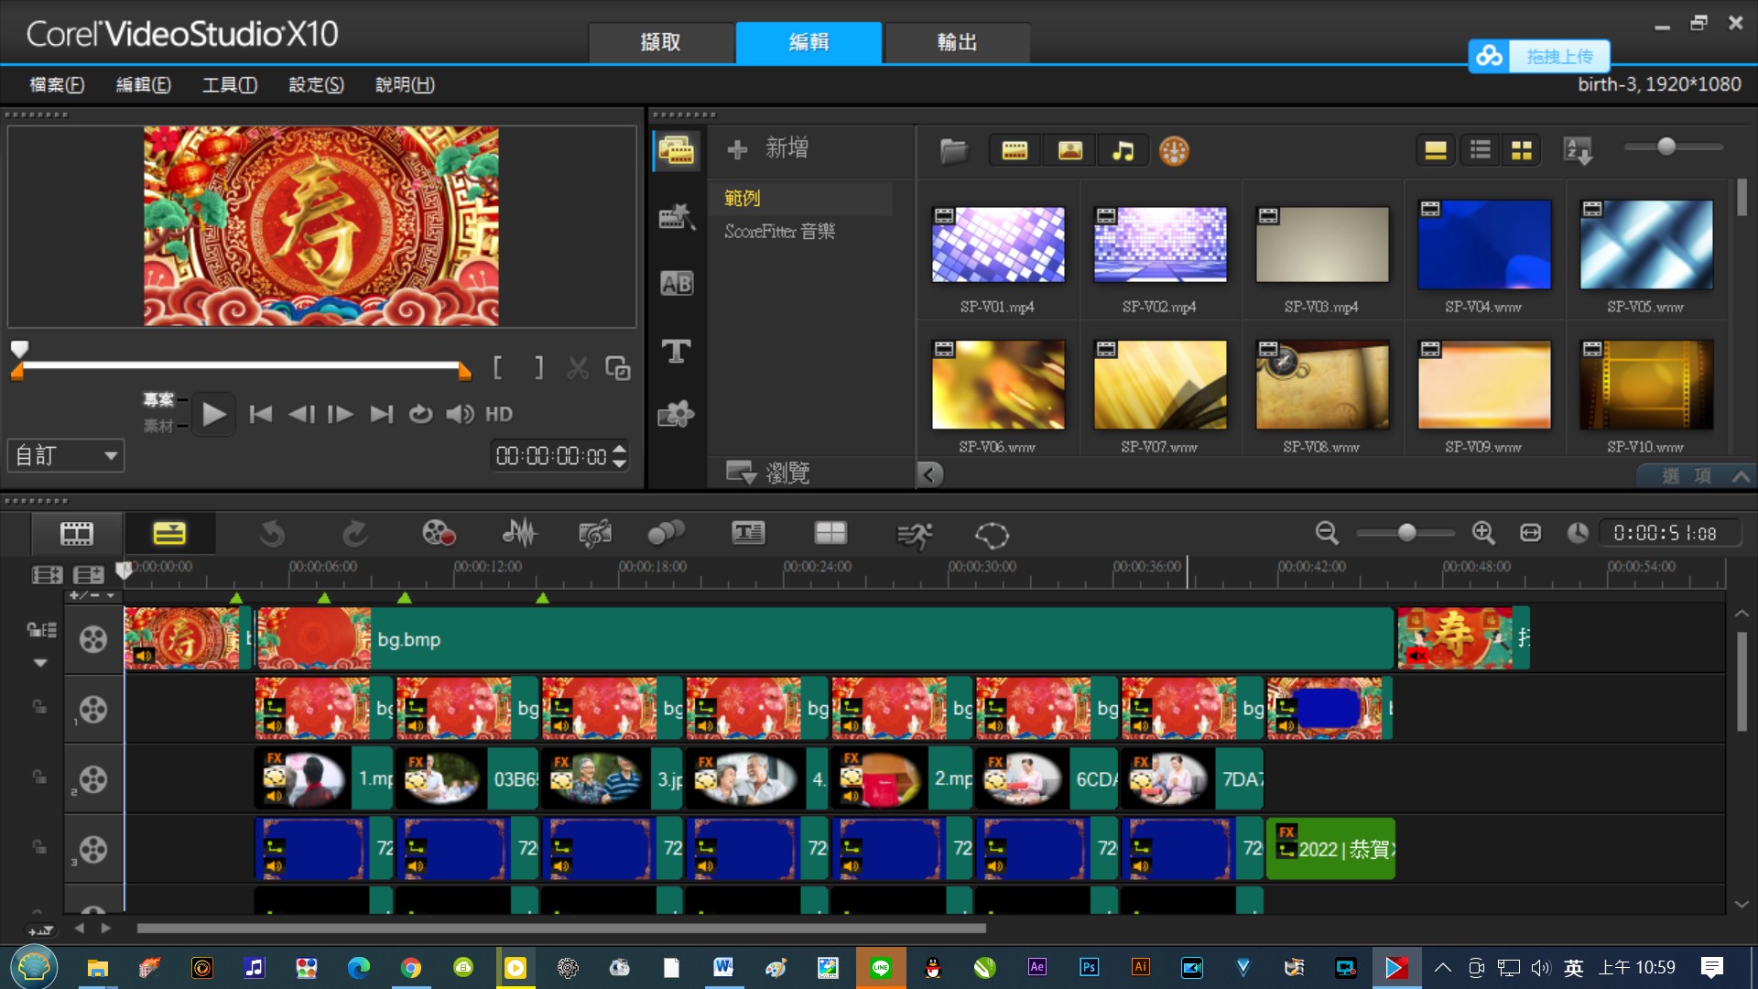Toggle HD preview mode

(498, 414)
